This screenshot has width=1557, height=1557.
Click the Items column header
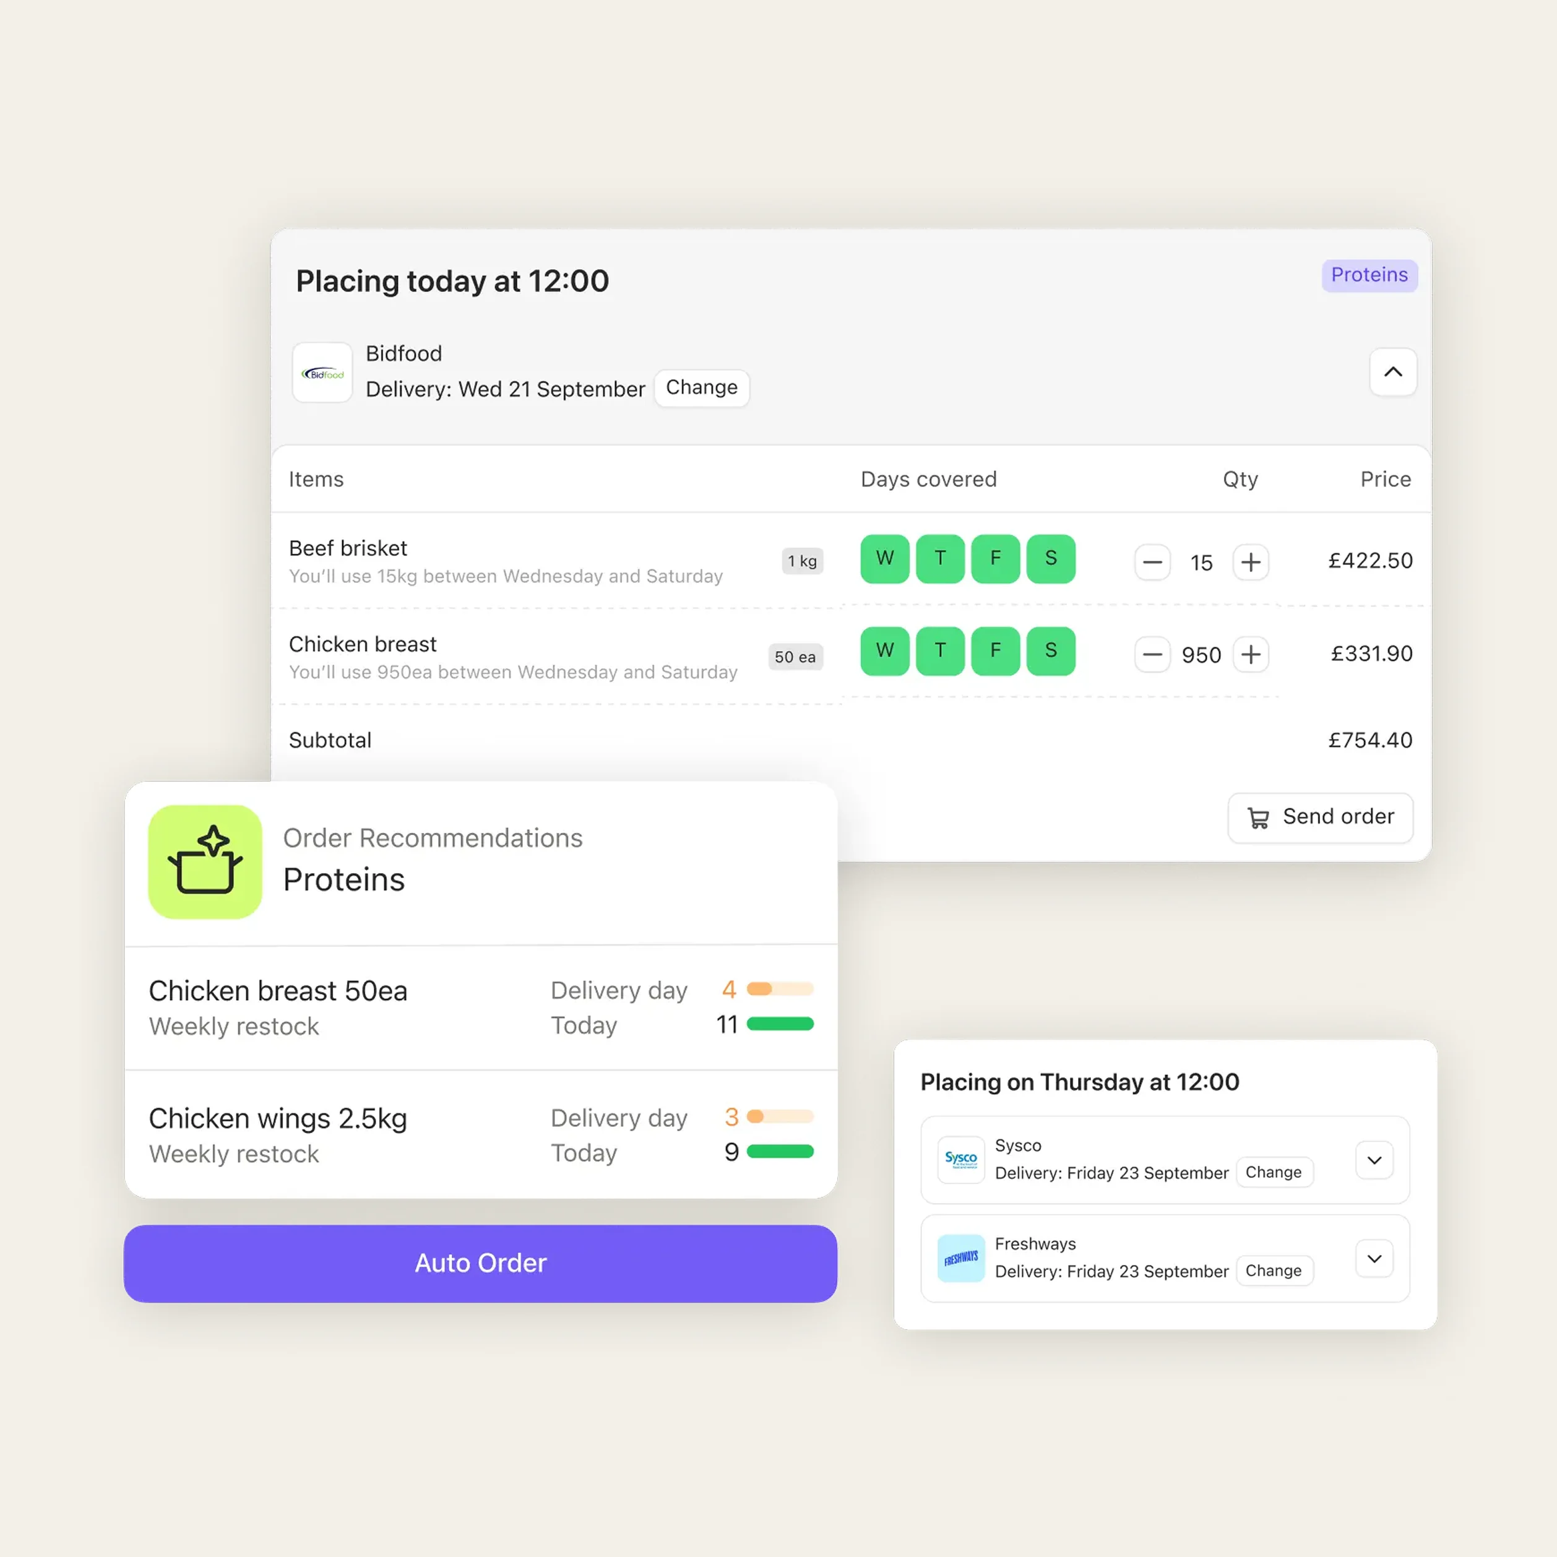point(316,480)
